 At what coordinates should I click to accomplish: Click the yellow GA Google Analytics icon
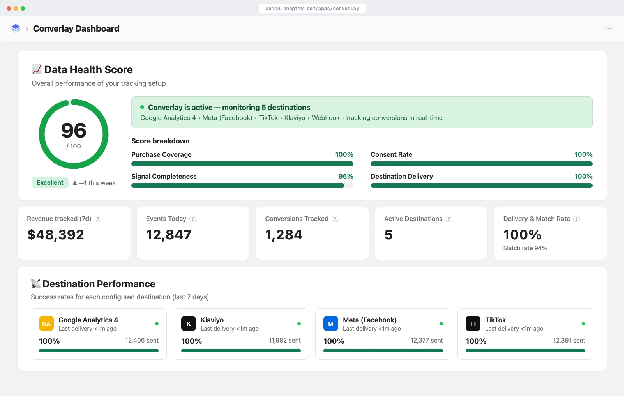click(x=46, y=324)
